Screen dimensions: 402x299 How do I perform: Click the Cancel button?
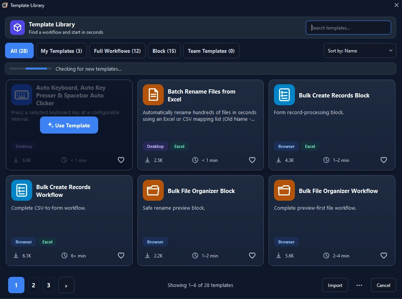(x=383, y=285)
